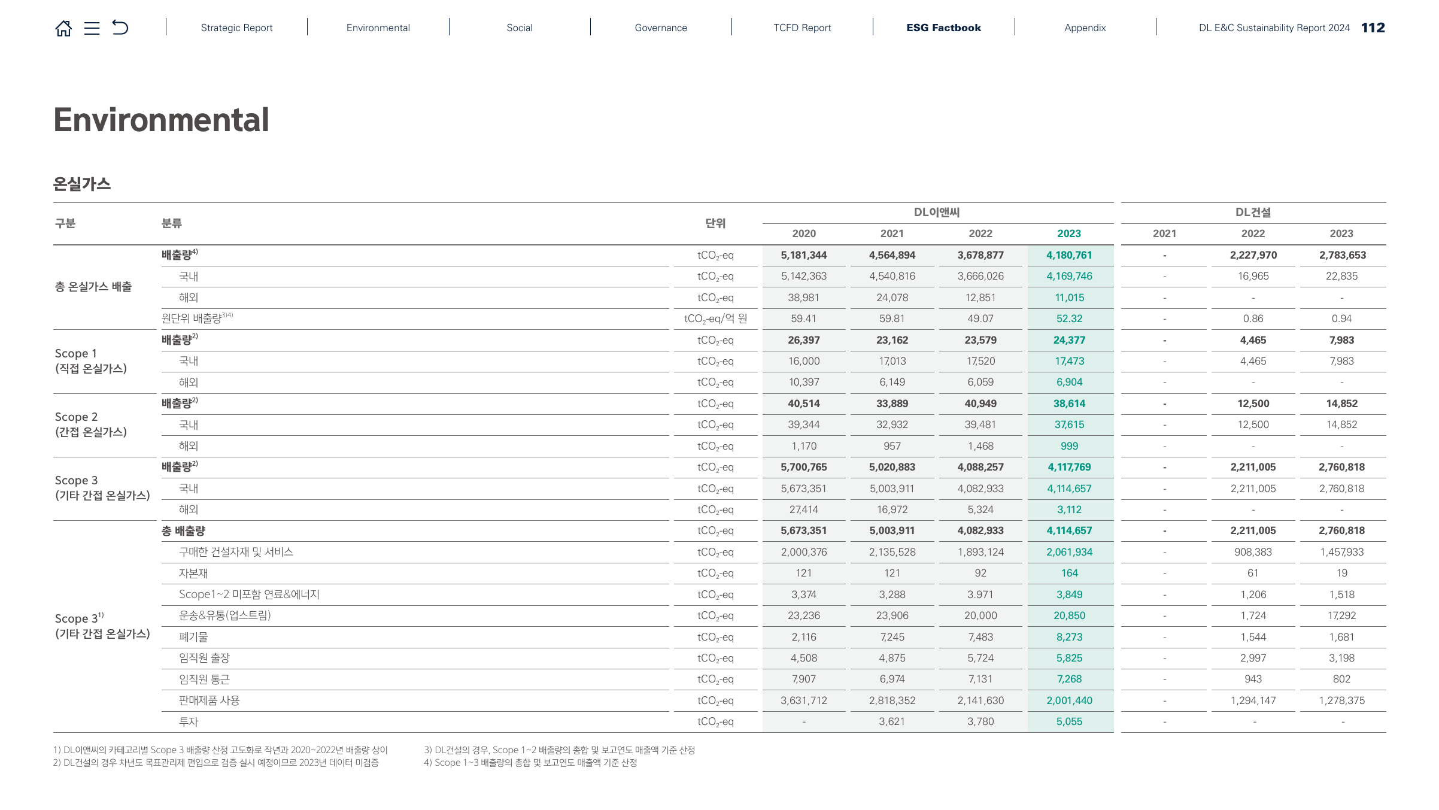
Task: Click the 2020 year column header
Action: click(x=804, y=233)
